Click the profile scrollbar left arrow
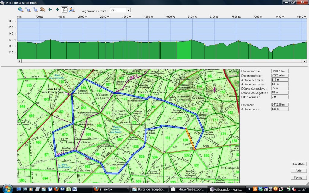The image size is (309, 193). [x=19, y=61]
